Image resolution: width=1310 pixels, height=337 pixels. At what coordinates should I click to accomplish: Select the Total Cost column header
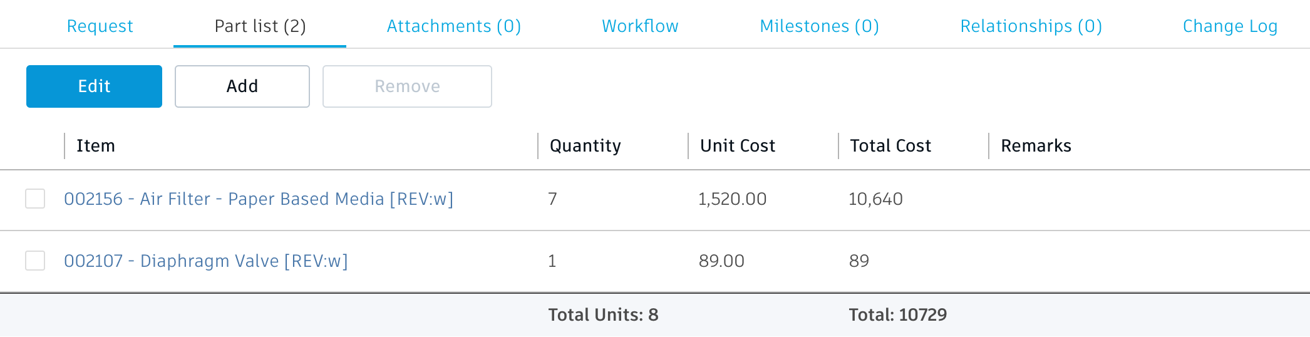(890, 146)
